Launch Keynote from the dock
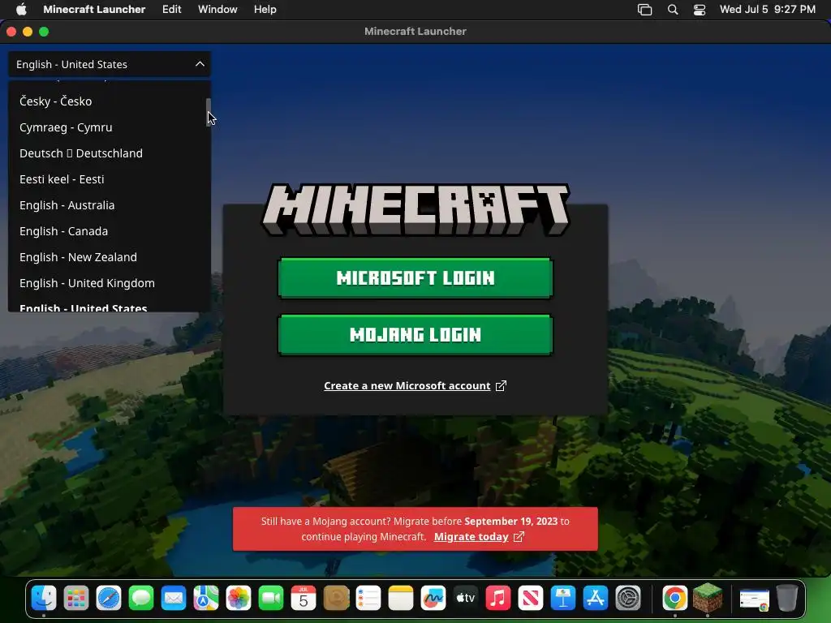This screenshot has width=831, height=623. 563,599
